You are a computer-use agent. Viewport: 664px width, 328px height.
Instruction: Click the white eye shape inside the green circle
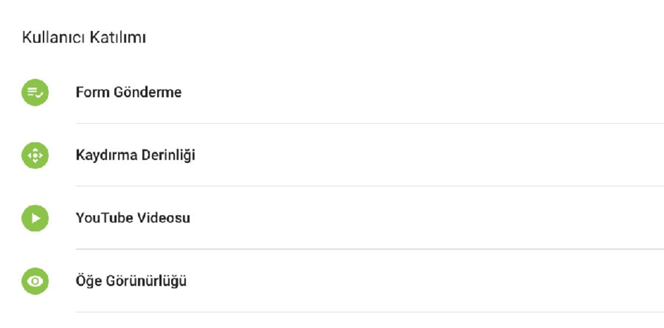tap(35, 281)
